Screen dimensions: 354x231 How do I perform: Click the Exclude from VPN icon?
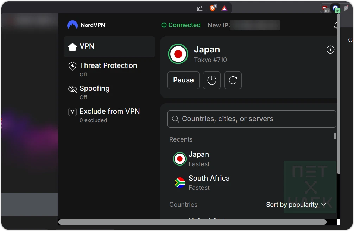coord(72,112)
